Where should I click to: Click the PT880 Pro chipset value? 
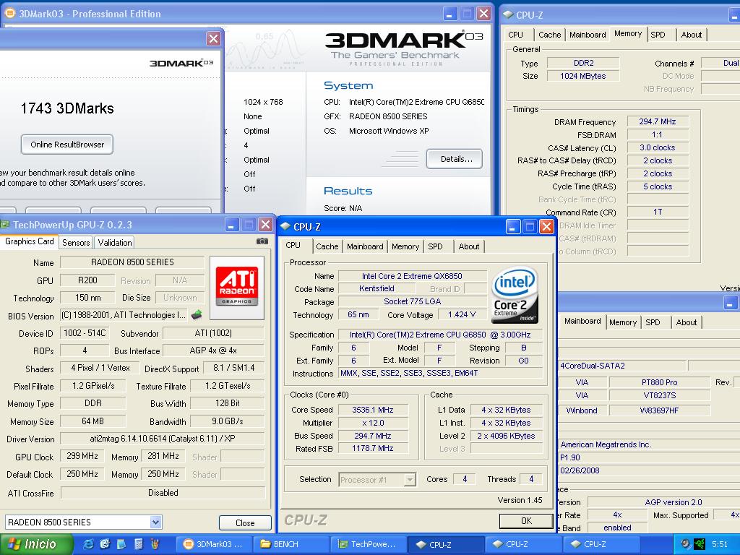pyautogui.click(x=659, y=382)
